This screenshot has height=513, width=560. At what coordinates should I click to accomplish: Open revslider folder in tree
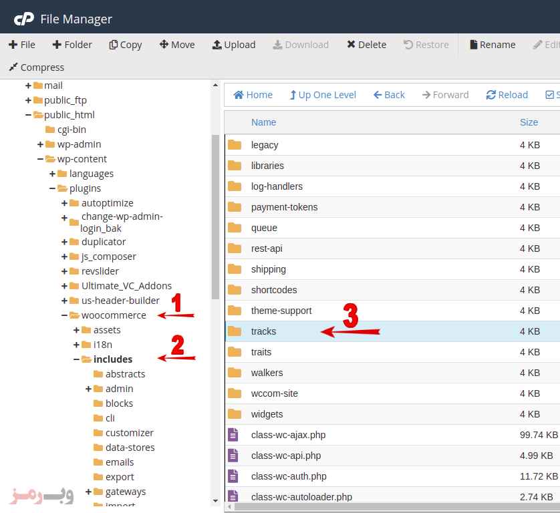(x=100, y=271)
